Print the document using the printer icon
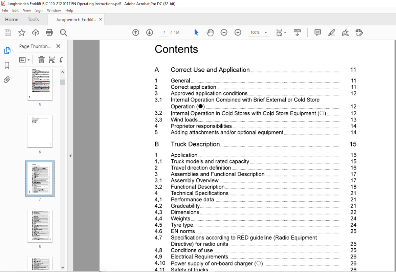This screenshot has width=396, height=272. tap(49, 32)
